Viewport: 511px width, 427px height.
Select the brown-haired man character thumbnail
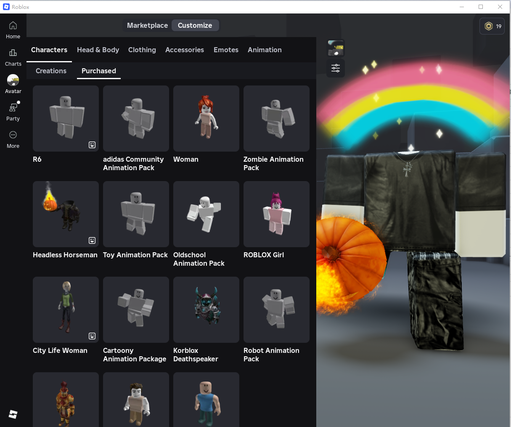(136, 400)
